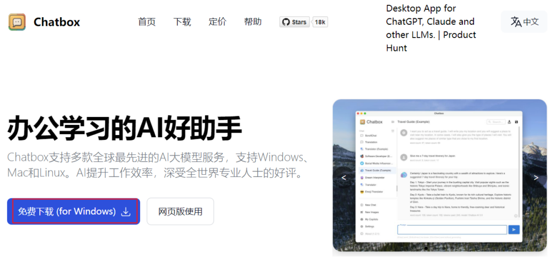Click the 网页版使用 button
The image size is (550, 267).
point(180,211)
